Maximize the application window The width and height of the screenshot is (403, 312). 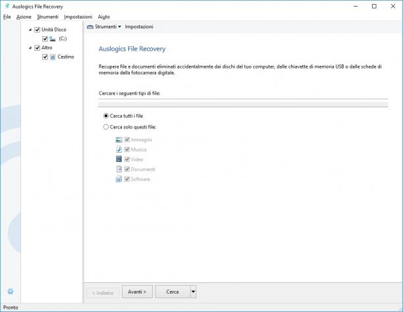coord(374,6)
